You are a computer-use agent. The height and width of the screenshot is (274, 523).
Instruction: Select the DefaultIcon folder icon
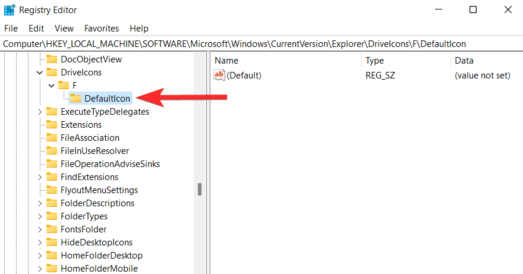click(x=75, y=99)
